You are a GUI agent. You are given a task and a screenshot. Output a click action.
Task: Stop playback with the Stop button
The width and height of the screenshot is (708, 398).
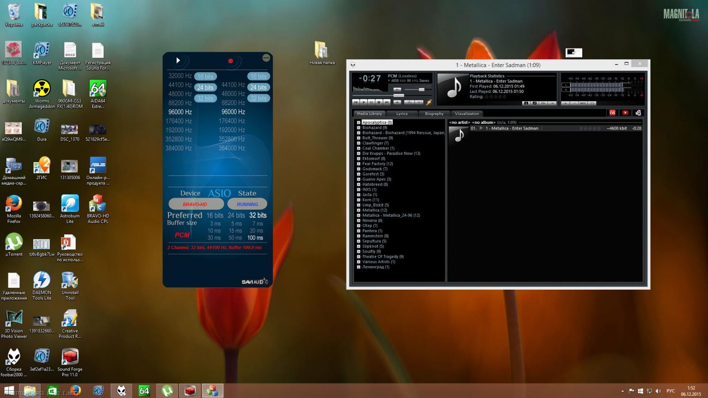coord(379,102)
